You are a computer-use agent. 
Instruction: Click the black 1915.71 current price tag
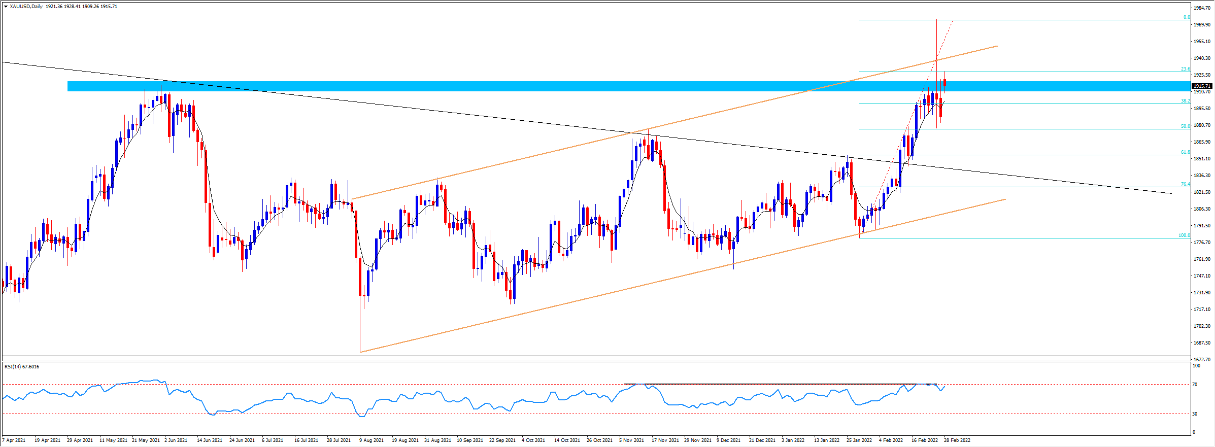pos(1201,86)
